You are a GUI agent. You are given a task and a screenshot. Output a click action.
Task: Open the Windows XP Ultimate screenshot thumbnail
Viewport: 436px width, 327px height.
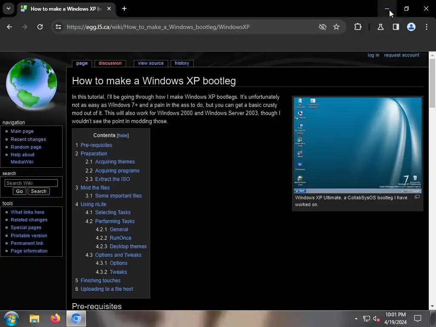tap(358, 145)
